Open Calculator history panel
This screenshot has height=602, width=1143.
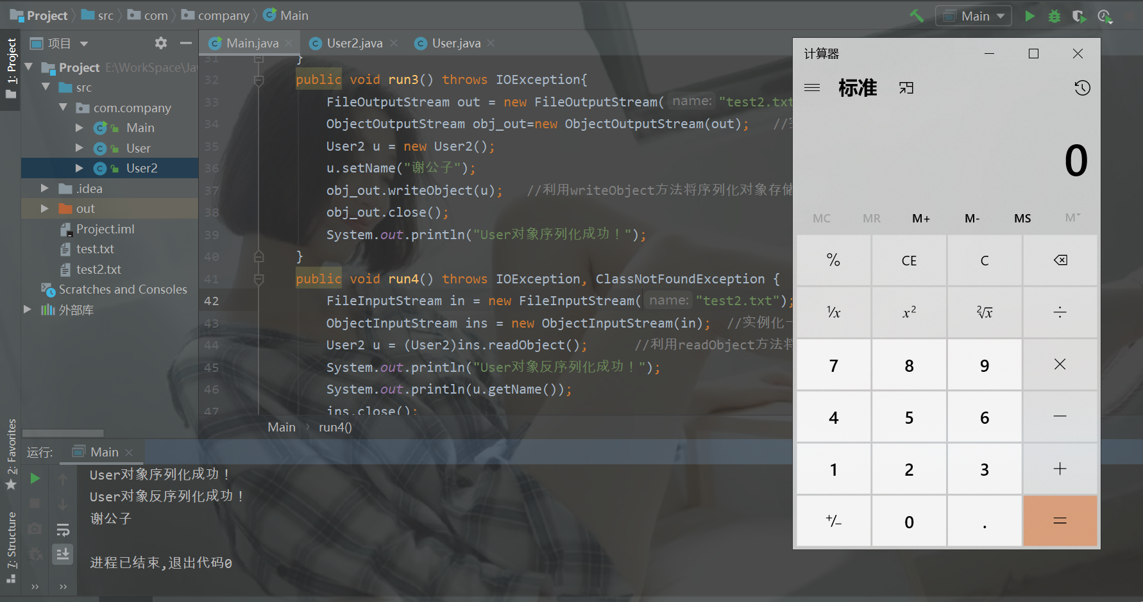(1082, 88)
